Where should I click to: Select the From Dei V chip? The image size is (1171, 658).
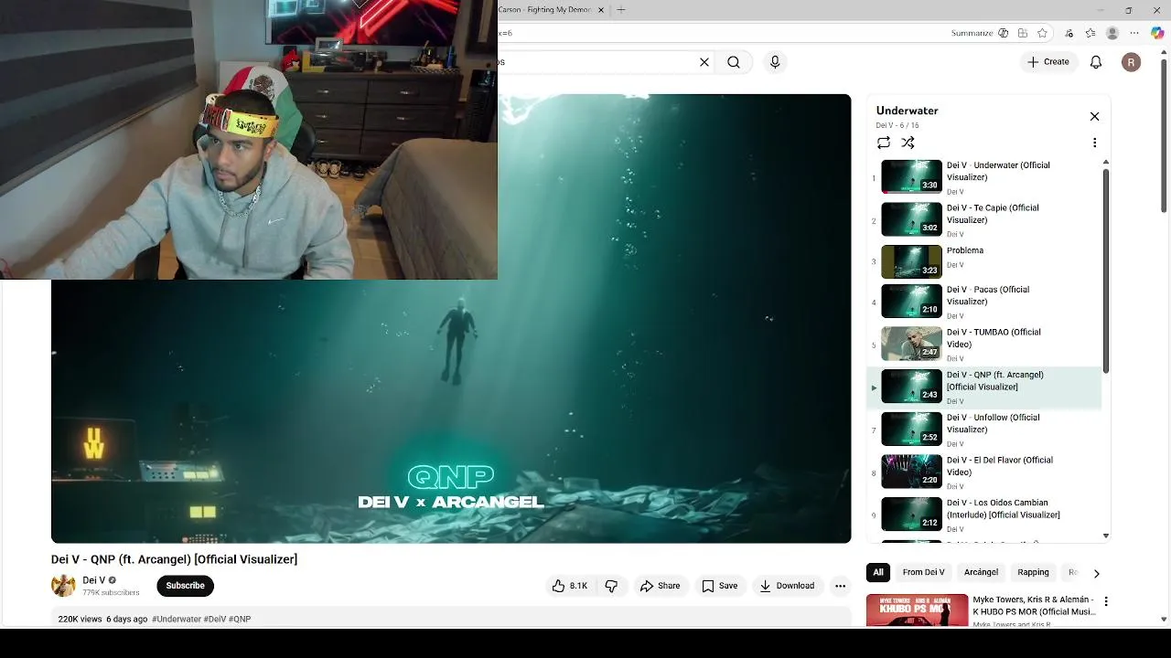point(923,572)
